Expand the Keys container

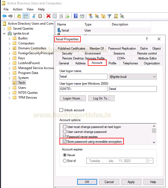pos(10,58)
